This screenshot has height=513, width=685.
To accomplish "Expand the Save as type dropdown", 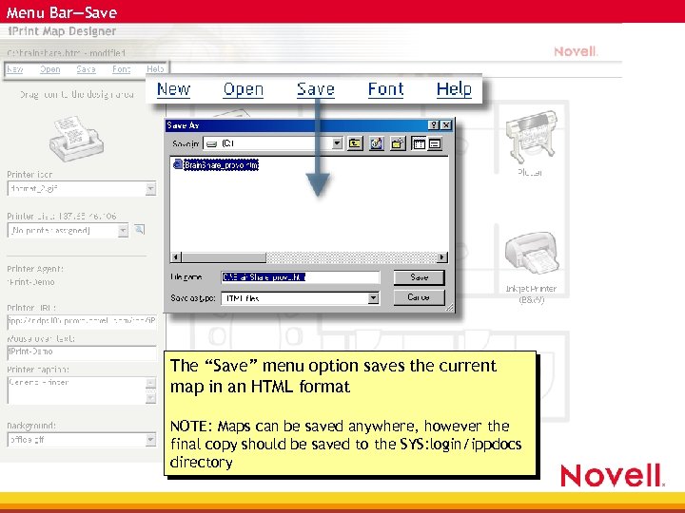I will pyautogui.click(x=373, y=298).
